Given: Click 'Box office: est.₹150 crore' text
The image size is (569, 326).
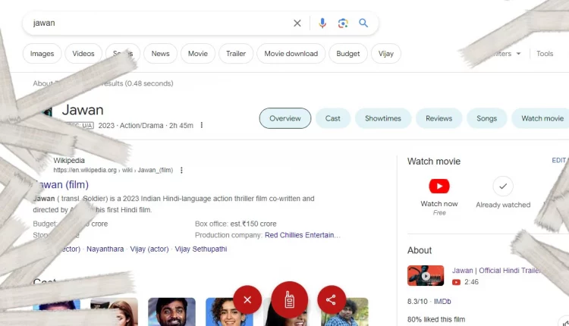Looking at the screenshot, I should click(x=235, y=224).
